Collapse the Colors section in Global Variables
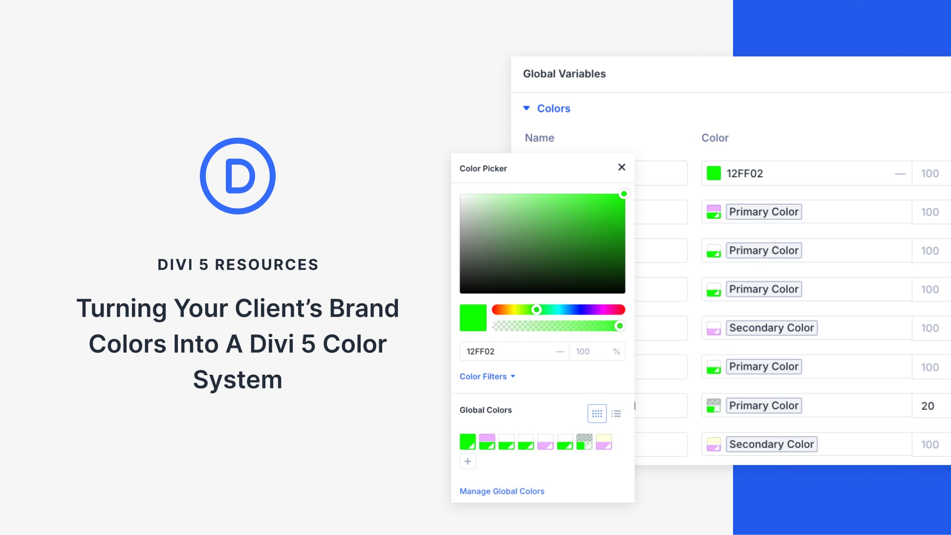This screenshot has width=951, height=535. coord(526,108)
